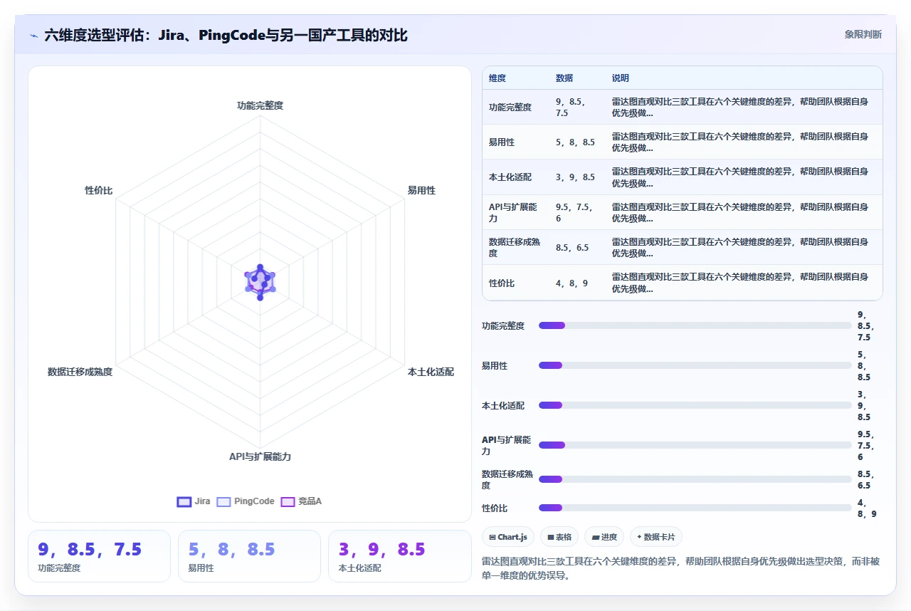Click the radar axis label 性价比
The image size is (911, 611).
point(98,191)
